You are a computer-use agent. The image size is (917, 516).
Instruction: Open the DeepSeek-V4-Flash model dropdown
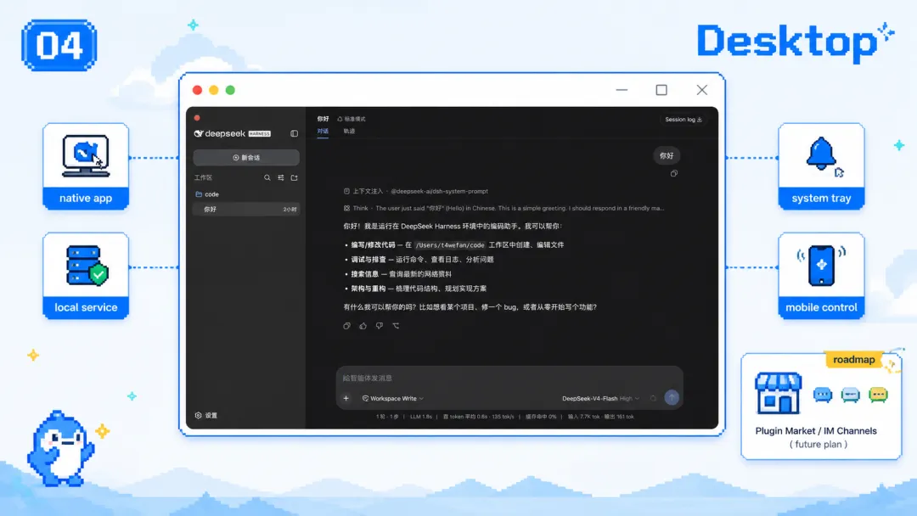(x=600, y=399)
